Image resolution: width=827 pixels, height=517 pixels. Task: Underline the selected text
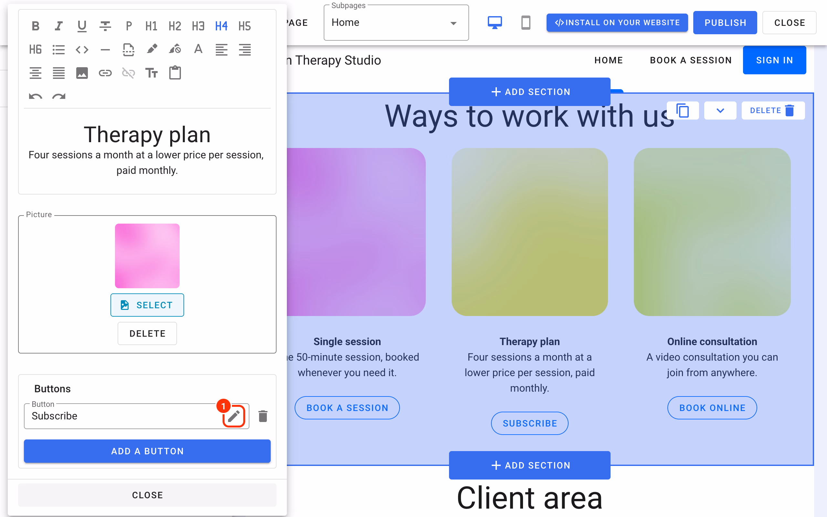pos(82,26)
